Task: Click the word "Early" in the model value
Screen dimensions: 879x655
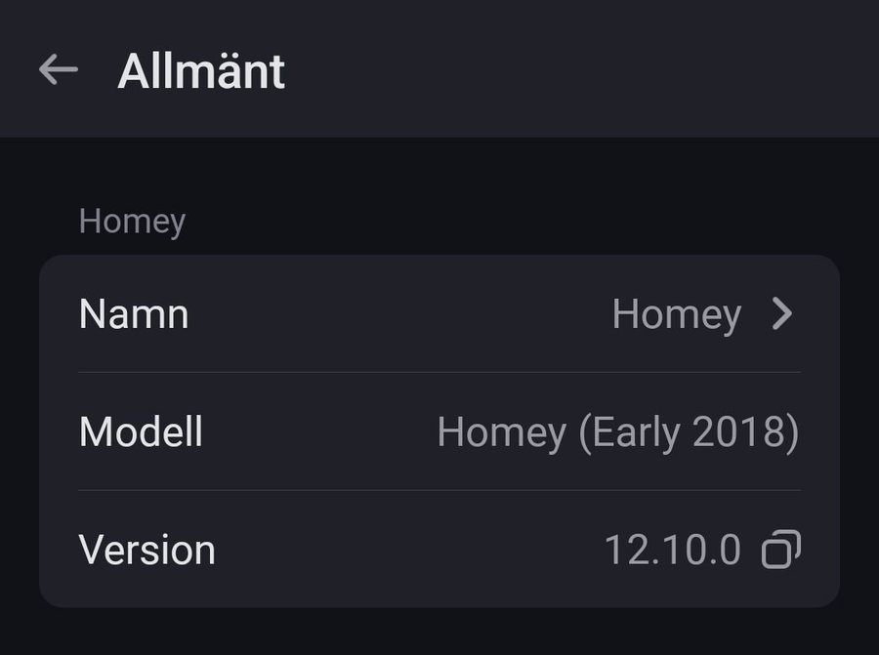Action: (635, 431)
